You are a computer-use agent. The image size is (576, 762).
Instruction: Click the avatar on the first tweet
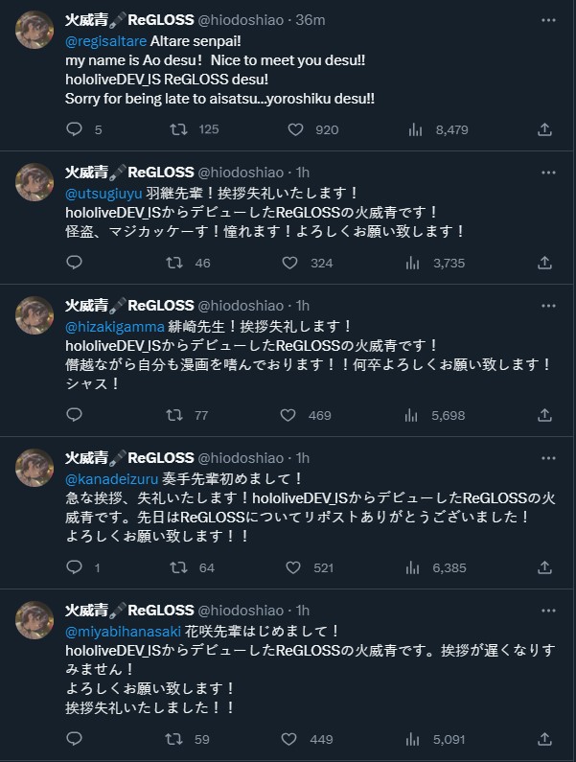[35, 32]
